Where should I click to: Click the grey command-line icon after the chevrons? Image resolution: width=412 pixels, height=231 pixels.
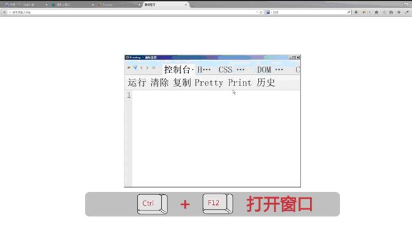tap(154, 68)
